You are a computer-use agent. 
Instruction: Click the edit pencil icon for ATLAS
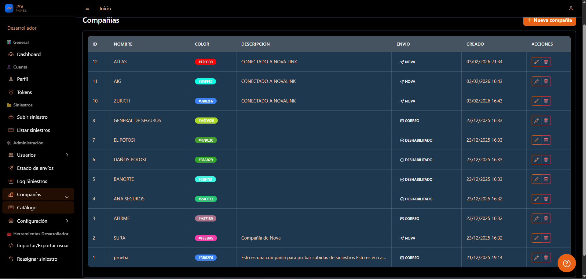[536, 62]
